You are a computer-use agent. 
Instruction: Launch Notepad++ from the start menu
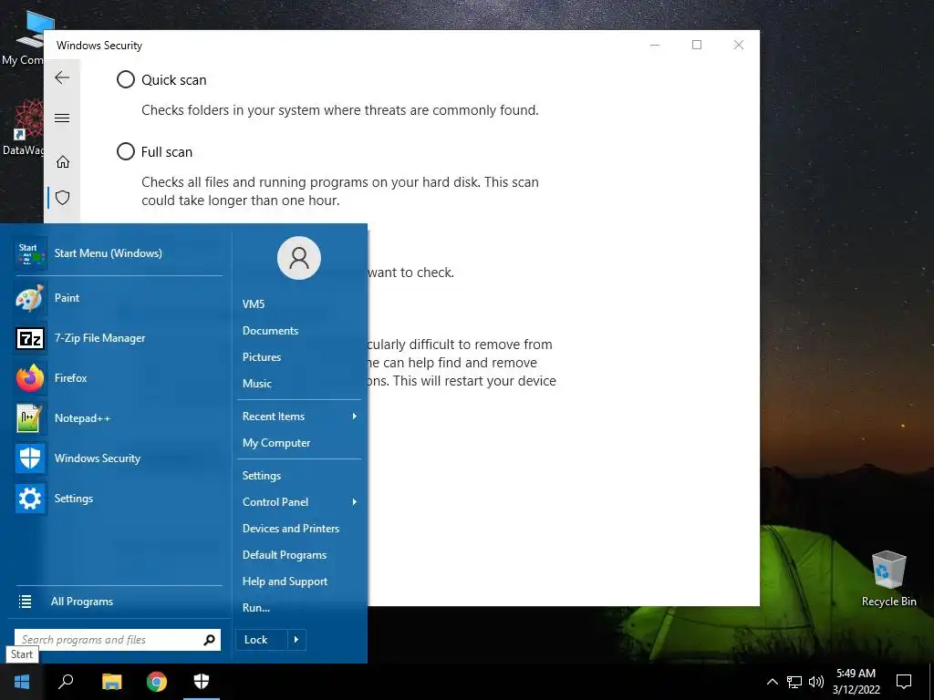pos(118,417)
